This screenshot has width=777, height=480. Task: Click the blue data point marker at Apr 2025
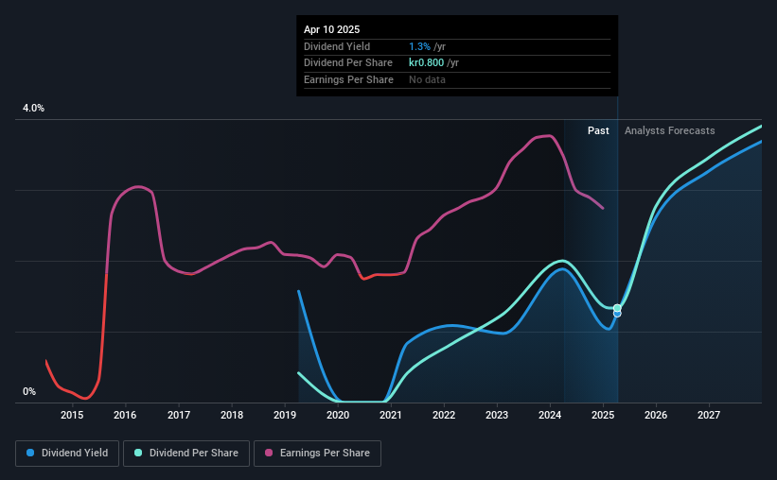pos(617,314)
